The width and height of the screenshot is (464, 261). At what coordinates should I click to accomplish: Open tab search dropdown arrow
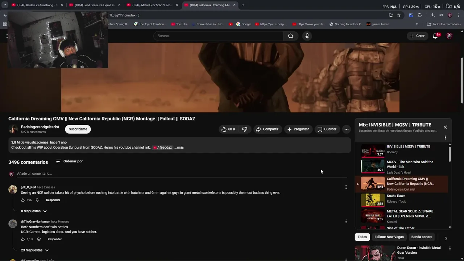tap(5, 5)
